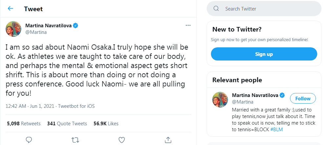Retweet using the retweet icon
The image size is (330, 145).
[x=75, y=140]
